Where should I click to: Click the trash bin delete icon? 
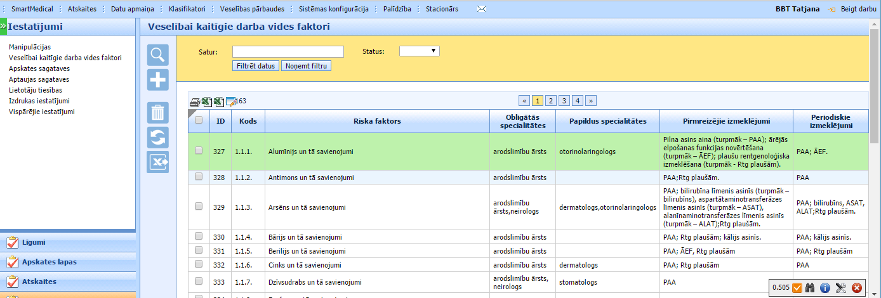click(157, 113)
